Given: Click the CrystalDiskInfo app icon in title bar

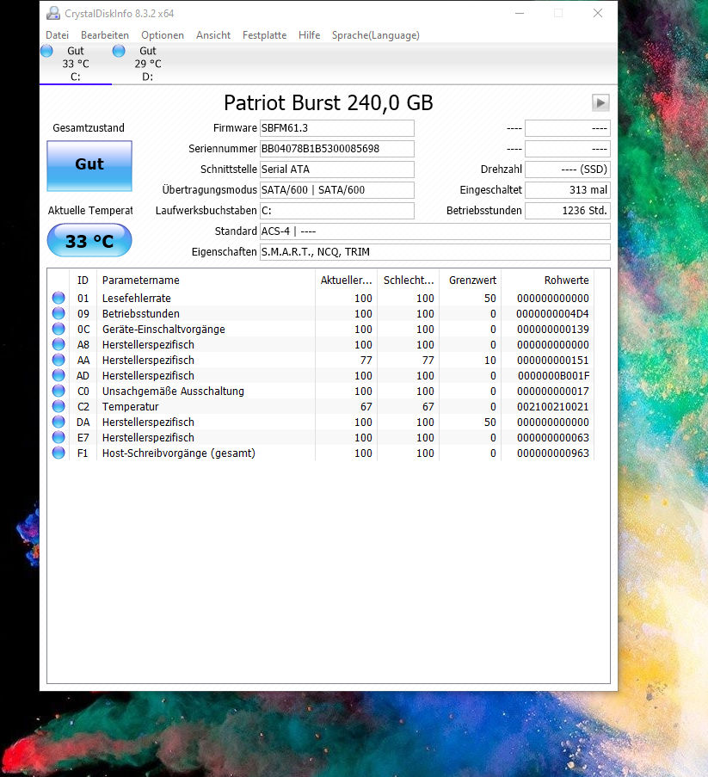Looking at the screenshot, I should [x=53, y=14].
